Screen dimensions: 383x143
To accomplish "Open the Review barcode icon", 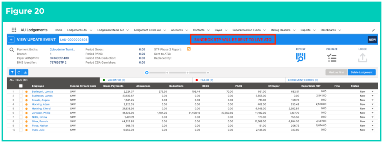I will [x=301, y=58].
